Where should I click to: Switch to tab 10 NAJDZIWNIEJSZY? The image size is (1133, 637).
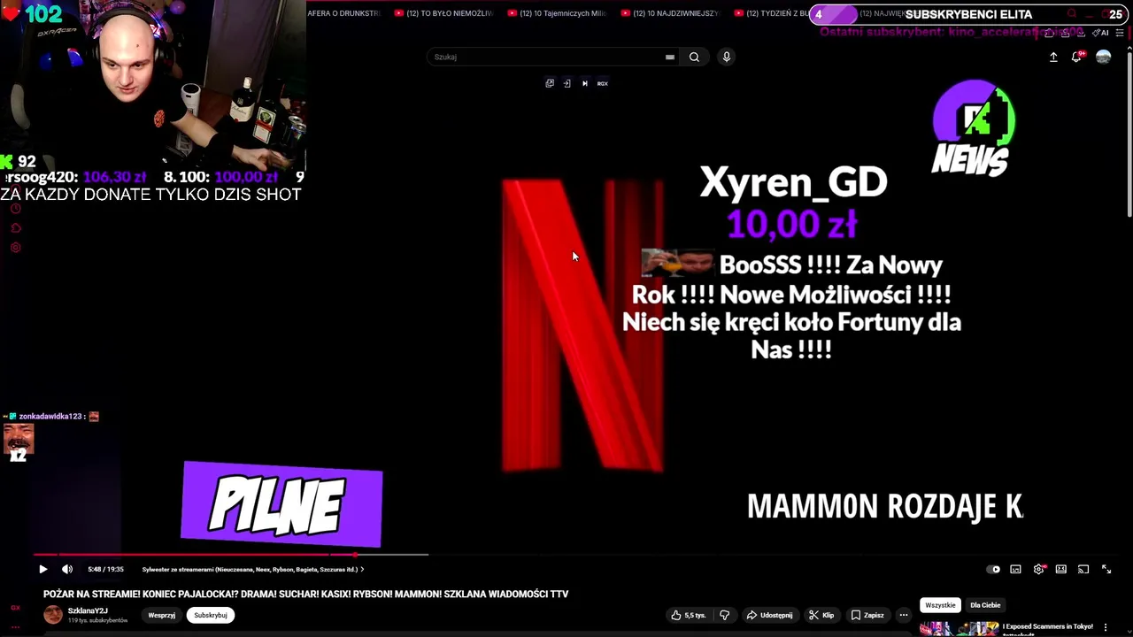(x=670, y=13)
